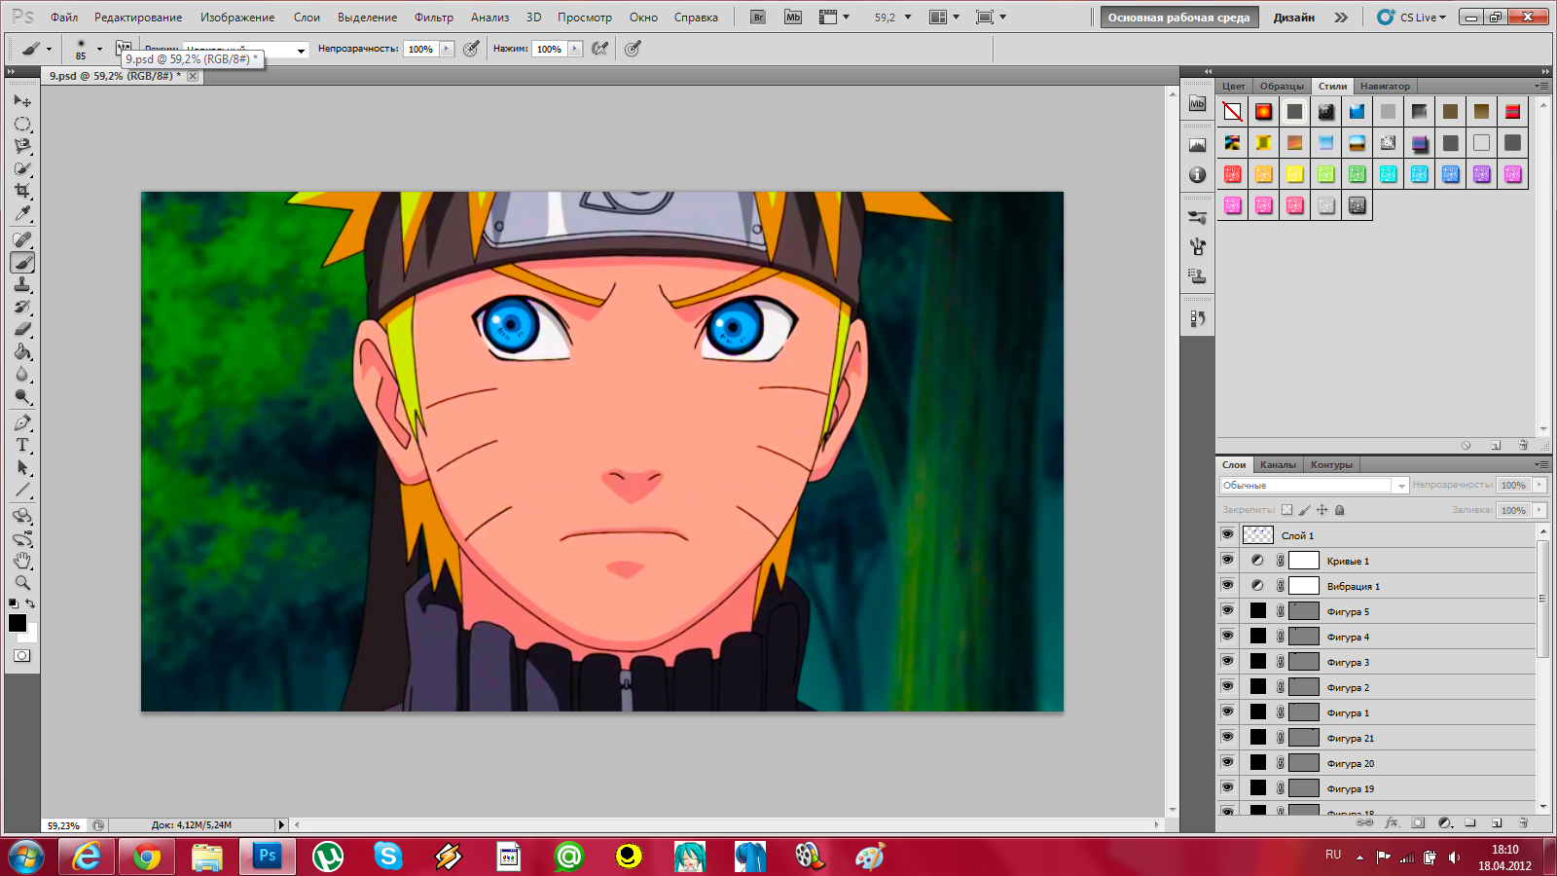Select the Lasso tool in the toolbox

pos(22,146)
